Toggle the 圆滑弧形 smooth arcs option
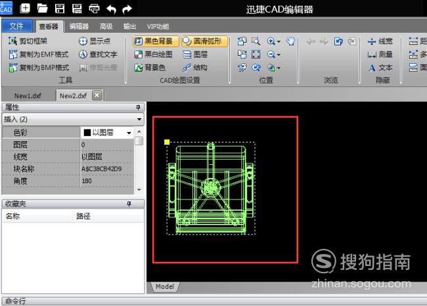 point(205,41)
